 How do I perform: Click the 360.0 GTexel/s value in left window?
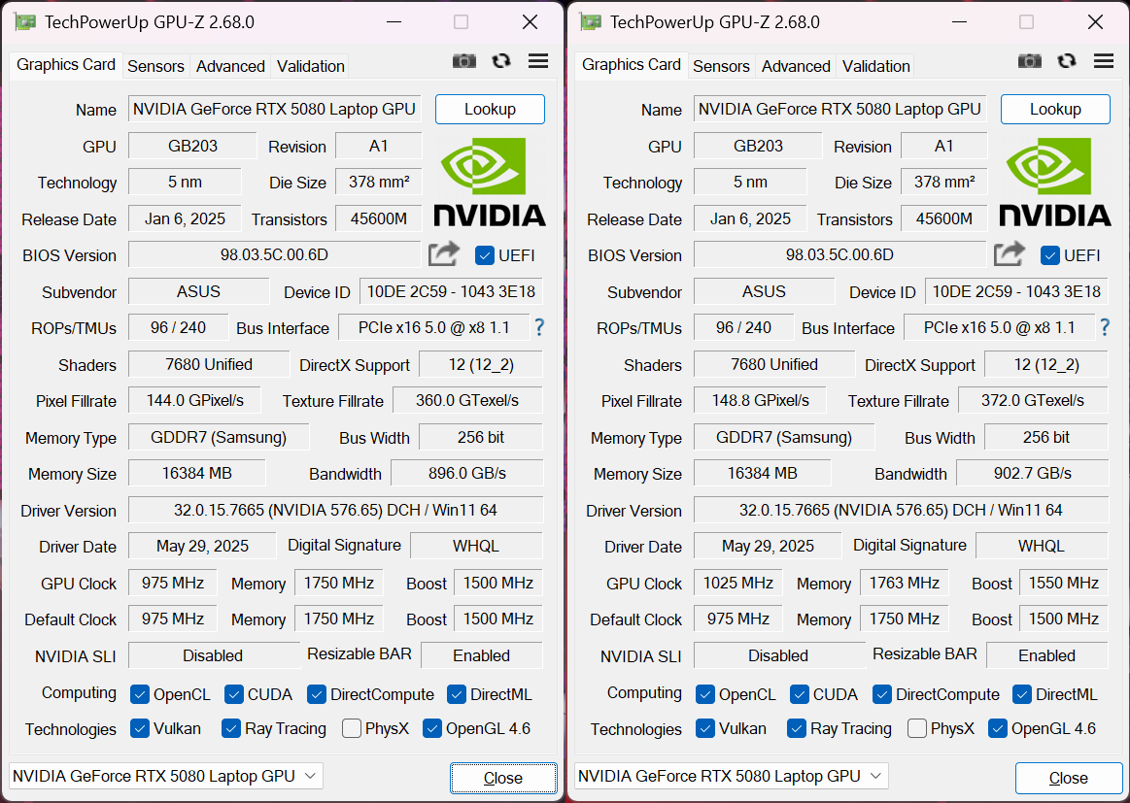click(467, 400)
